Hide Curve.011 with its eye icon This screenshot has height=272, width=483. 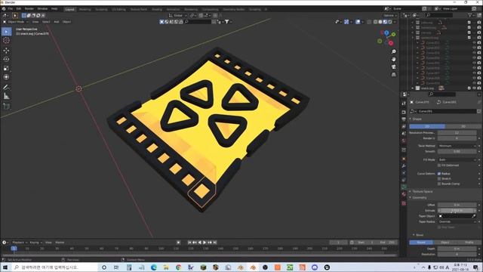(x=475, y=42)
